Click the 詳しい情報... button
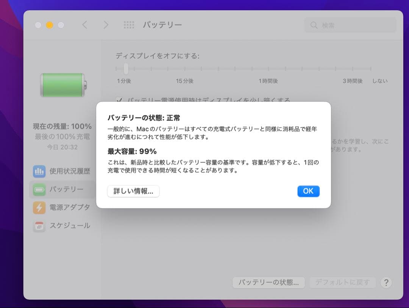This screenshot has height=308, width=409. 133,191
